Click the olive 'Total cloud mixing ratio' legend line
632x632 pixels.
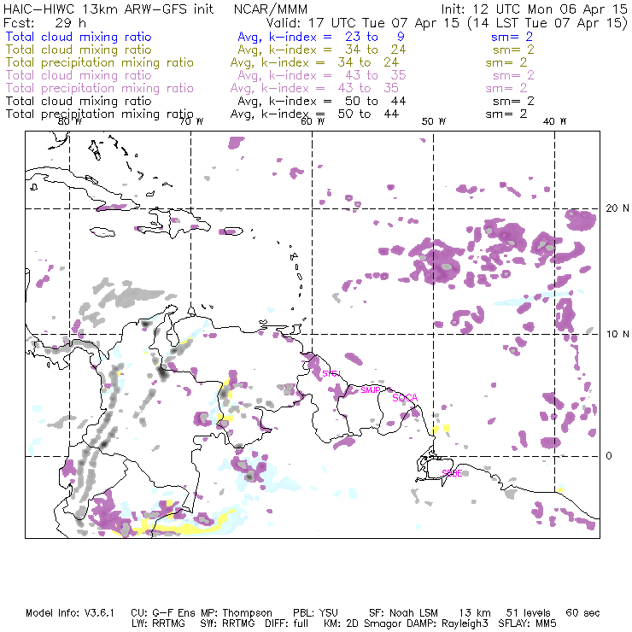79,50
